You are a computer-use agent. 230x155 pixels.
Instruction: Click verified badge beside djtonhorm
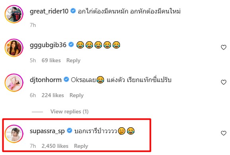[66, 79]
